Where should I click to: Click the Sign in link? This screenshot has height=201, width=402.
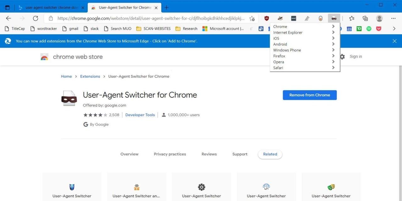(356, 57)
